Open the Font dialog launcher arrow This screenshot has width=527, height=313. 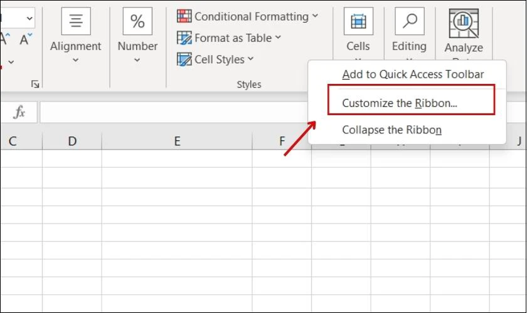[35, 84]
